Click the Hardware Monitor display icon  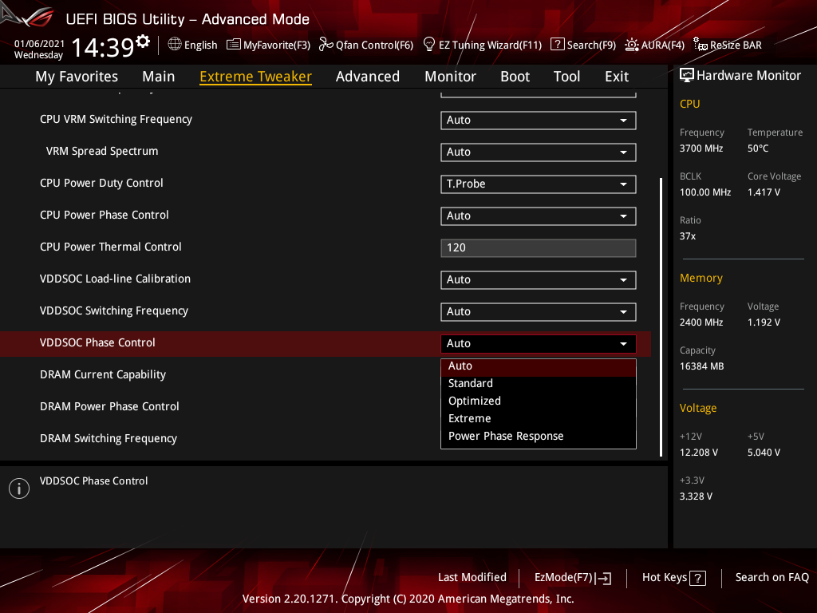coord(687,76)
